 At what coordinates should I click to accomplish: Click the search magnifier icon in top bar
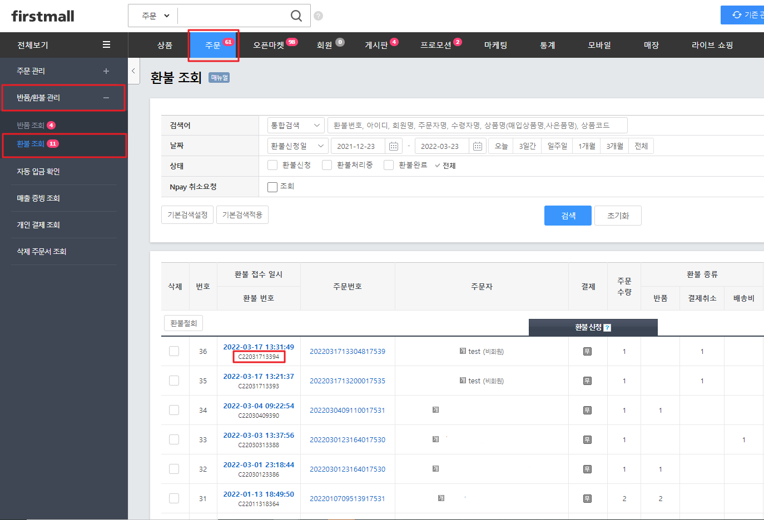tap(296, 16)
